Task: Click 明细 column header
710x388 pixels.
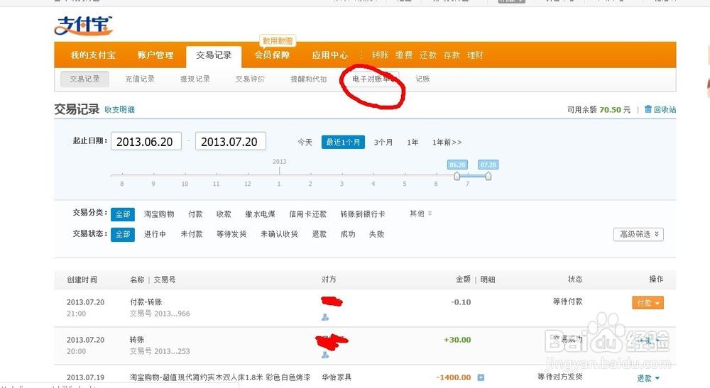Action: click(487, 279)
